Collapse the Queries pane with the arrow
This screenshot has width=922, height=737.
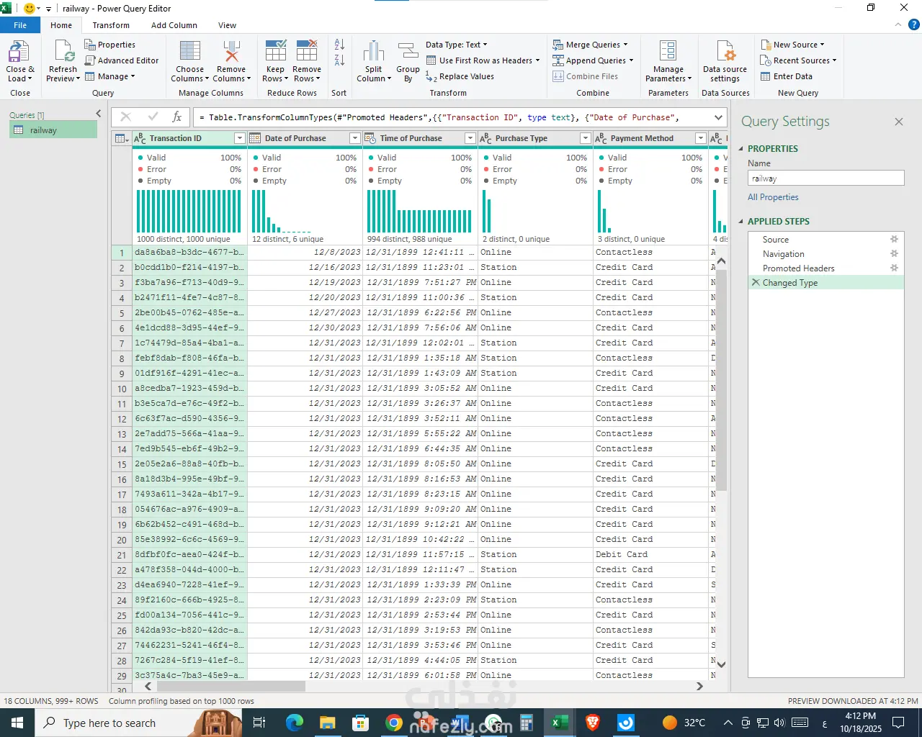point(99,114)
